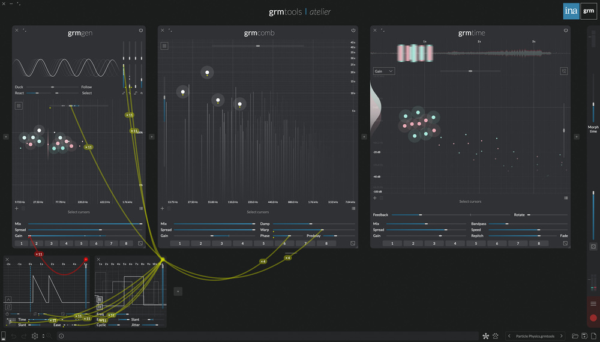Screen dimensions: 600x342
Task: Click the grmgen grid view icon
Action: tap(19, 106)
